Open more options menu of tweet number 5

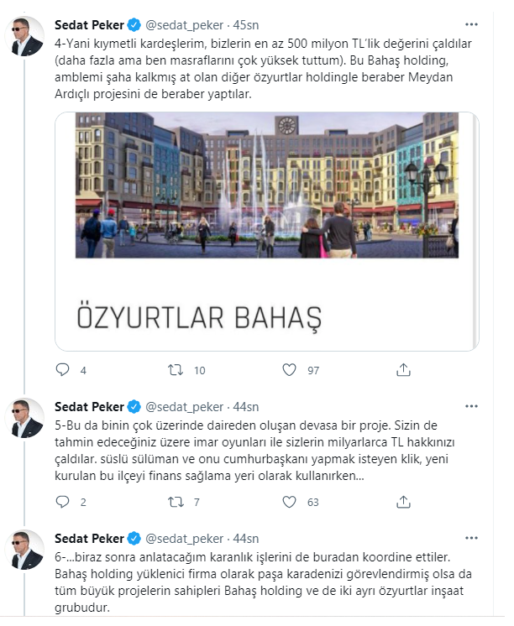(472, 406)
